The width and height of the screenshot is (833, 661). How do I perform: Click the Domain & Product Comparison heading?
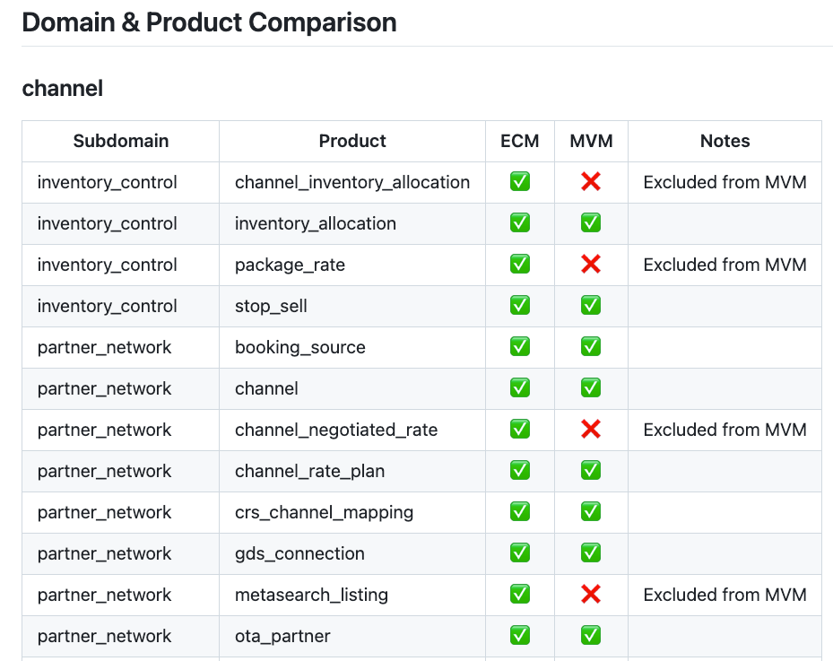pyautogui.click(x=209, y=22)
